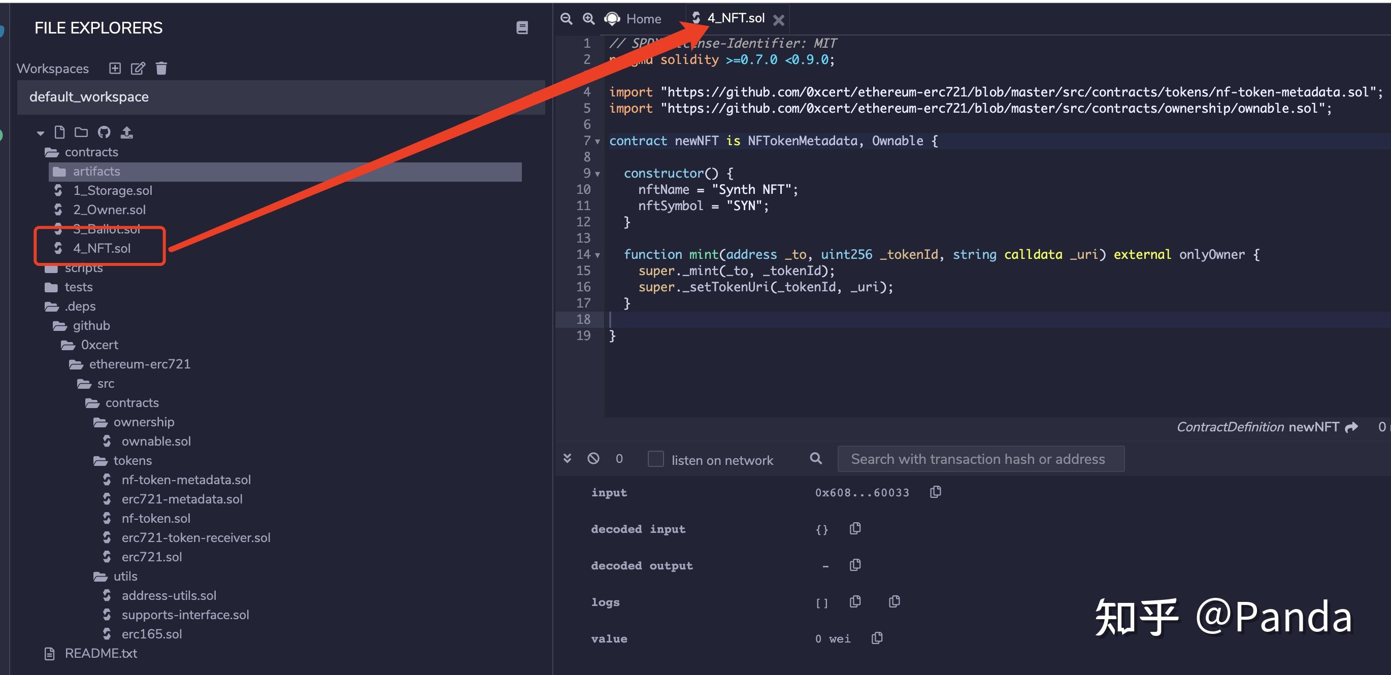Copy the input value 0x608...60033
The width and height of the screenshot is (1391, 675).
(935, 492)
